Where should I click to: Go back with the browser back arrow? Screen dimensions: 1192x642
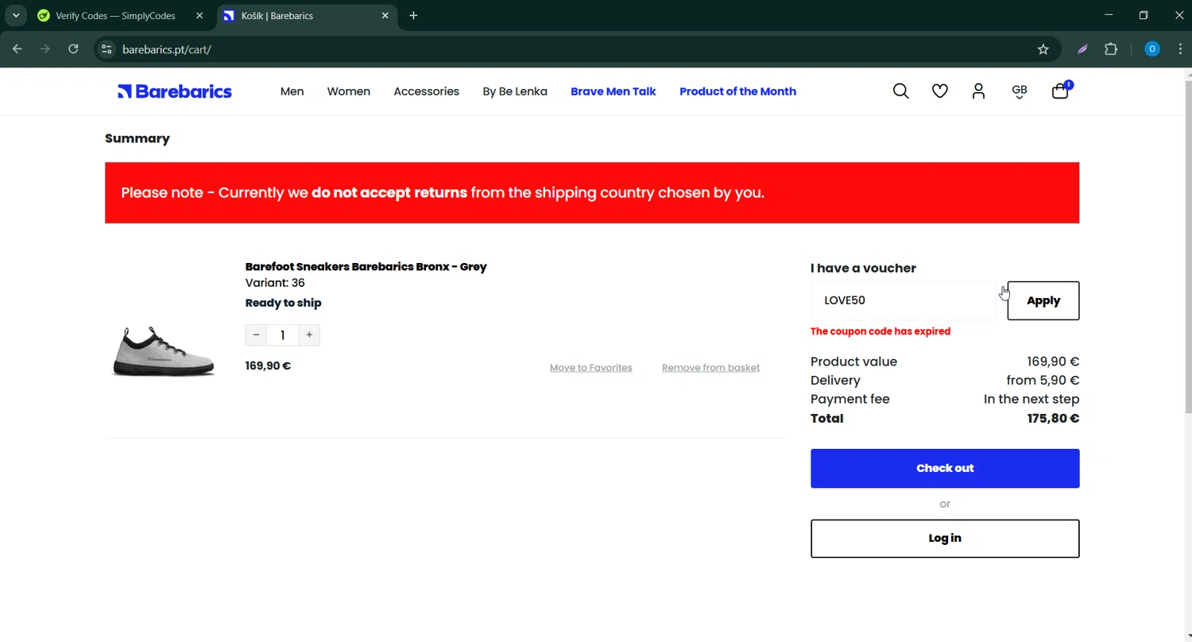(x=17, y=49)
